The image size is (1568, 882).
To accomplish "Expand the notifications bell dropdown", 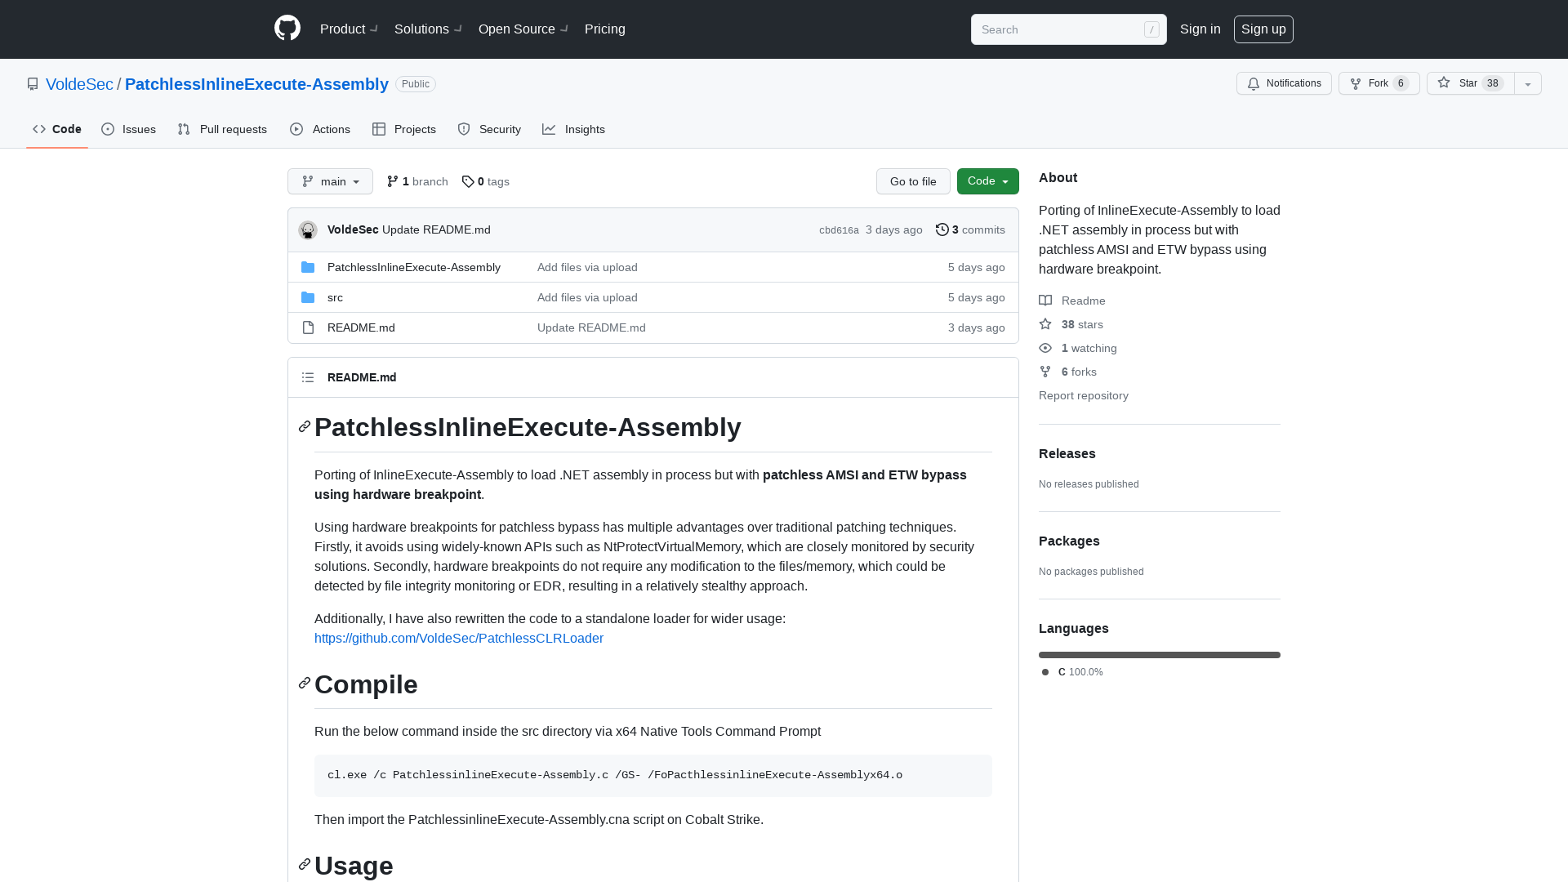I will [x=1284, y=83].
